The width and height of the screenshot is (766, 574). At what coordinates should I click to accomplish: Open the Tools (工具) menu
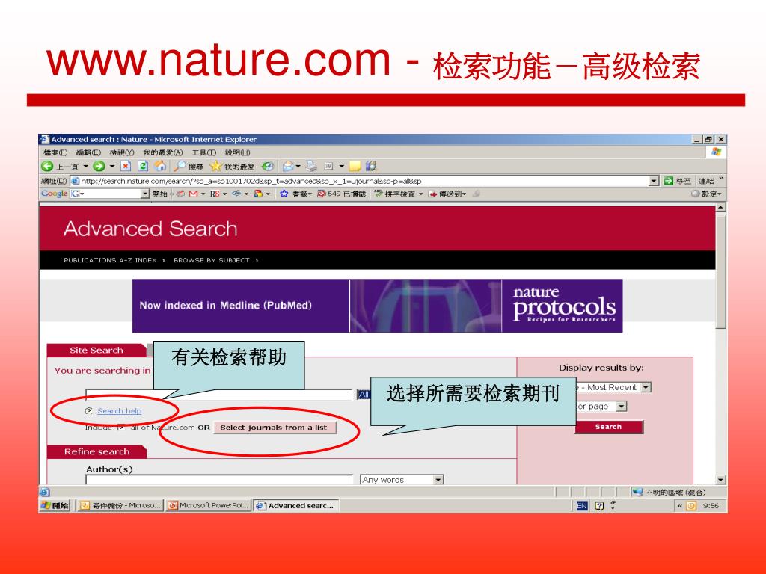(x=203, y=152)
